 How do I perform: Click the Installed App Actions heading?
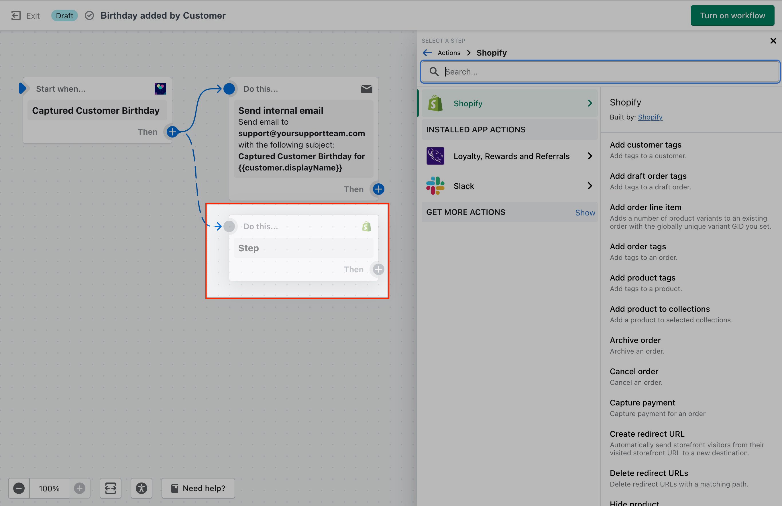(x=476, y=130)
